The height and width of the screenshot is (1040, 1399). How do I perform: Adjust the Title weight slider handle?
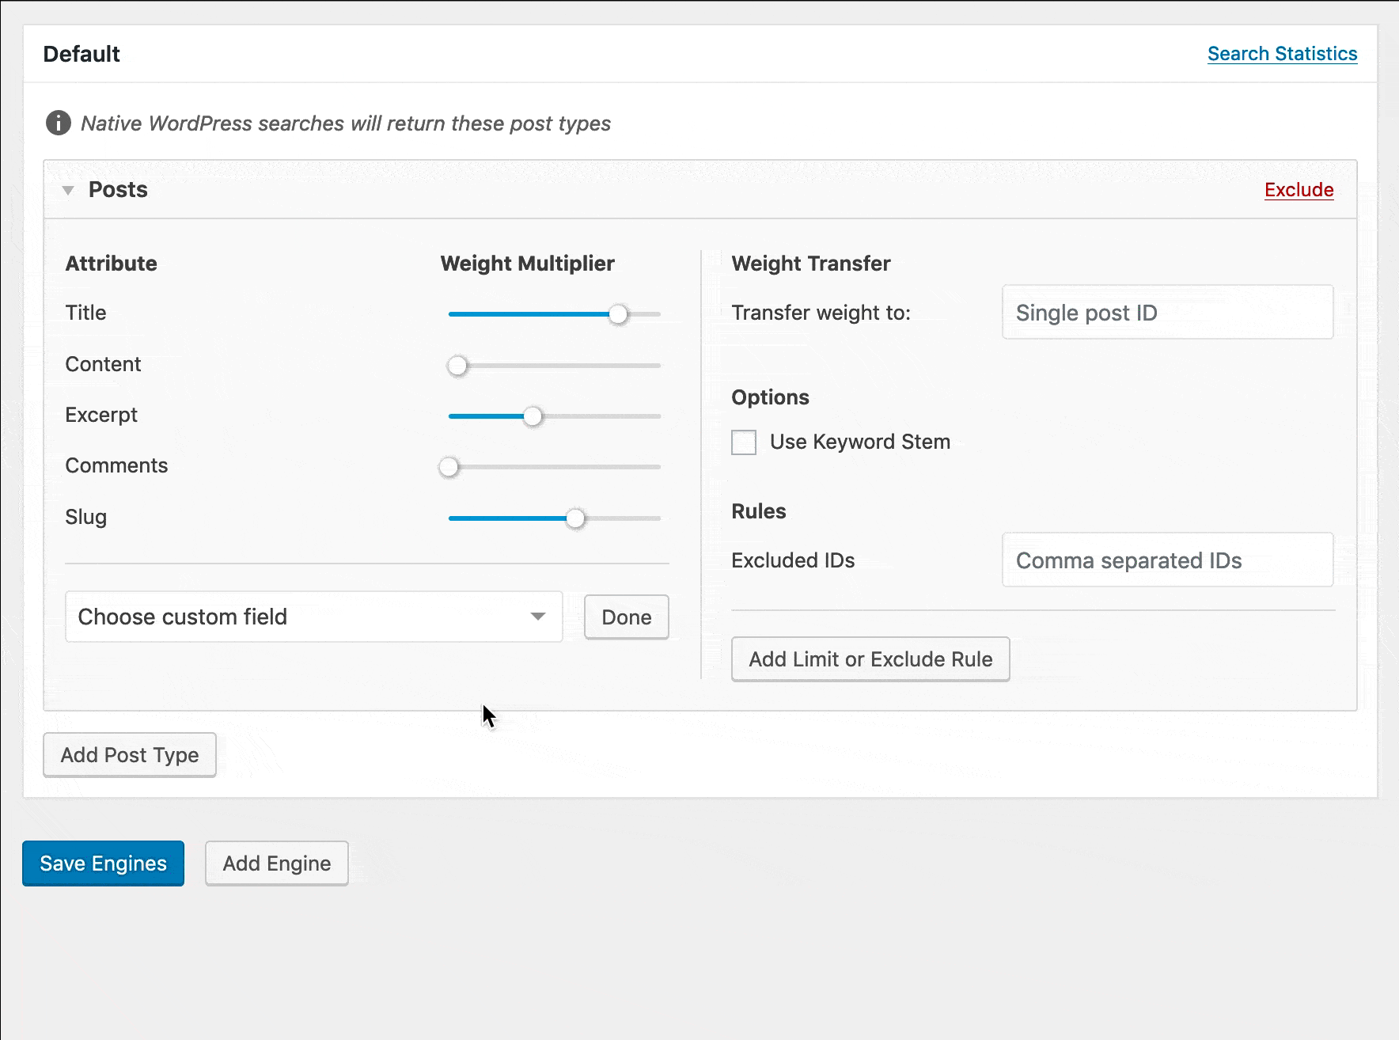click(618, 314)
